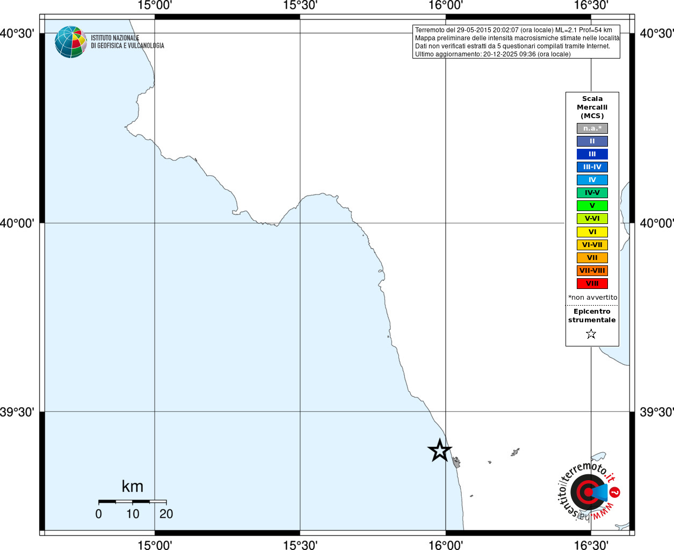Image resolution: width=674 pixels, height=550 pixels.
Task: Click the haisentitoilterremoto.it target logo
Action: pos(588,491)
